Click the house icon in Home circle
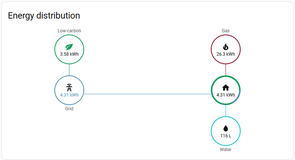Viewport: 295px width, 160px height. [226, 88]
